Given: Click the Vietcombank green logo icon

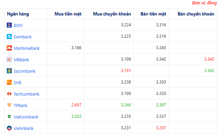Looking at the screenshot, I should coord(9,117).
